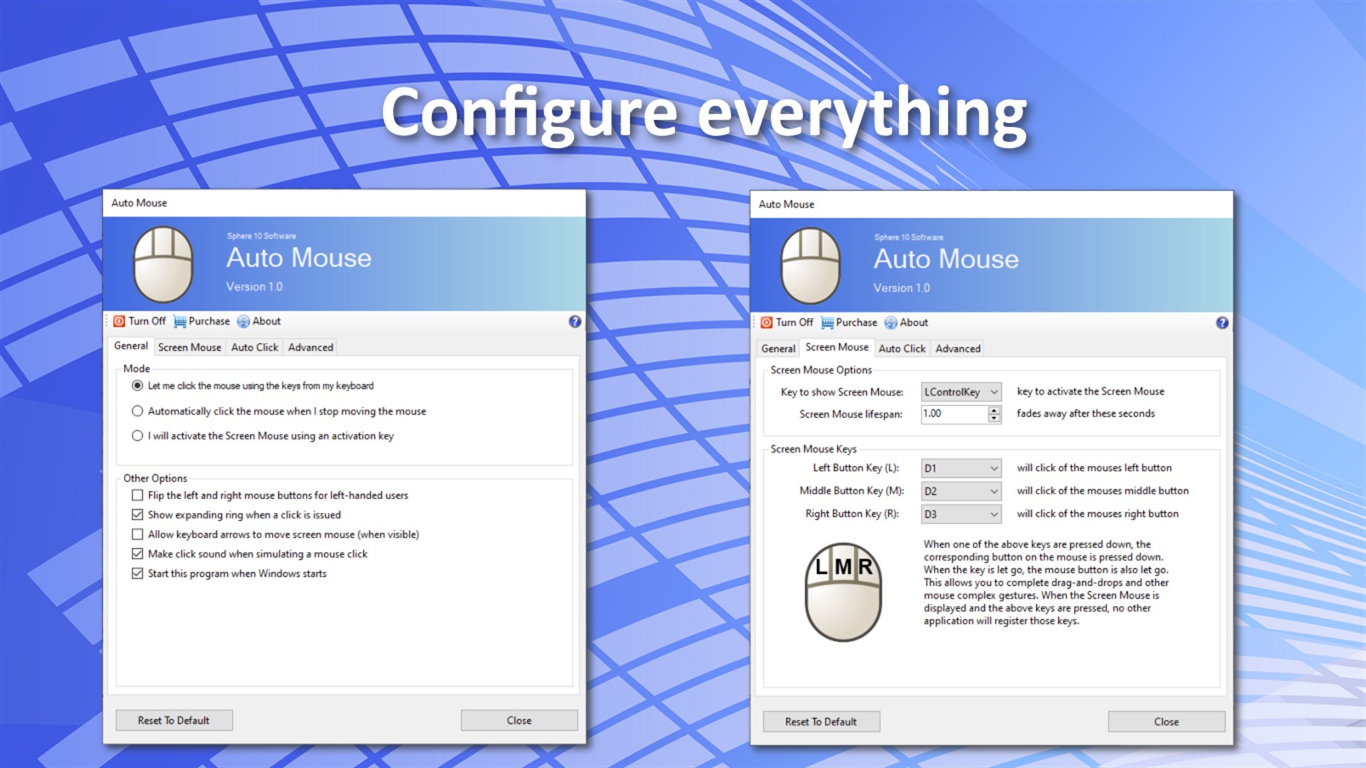Click the blue help icon in right window
The image size is (1366, 768).
coord(1222,323)
